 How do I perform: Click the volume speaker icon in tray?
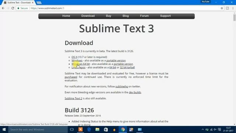point(215,130)
